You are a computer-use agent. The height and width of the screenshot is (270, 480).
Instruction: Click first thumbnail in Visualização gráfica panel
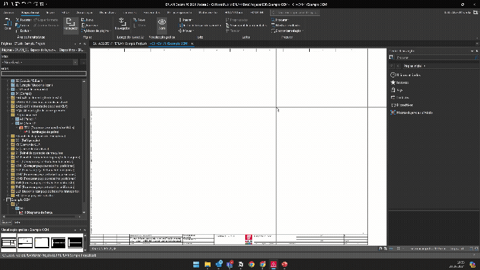[8, 241]
